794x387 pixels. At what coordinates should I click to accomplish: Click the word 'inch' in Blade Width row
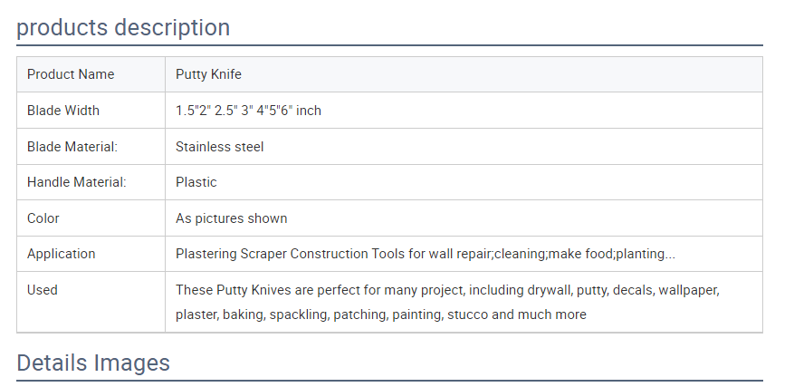[x=309, y=111]
